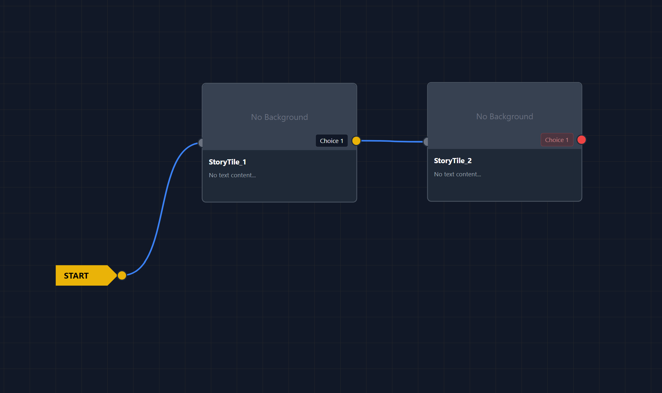
Task: Click 'No text content...' in StoryTile_2
Action: click(x=457, y=174)
